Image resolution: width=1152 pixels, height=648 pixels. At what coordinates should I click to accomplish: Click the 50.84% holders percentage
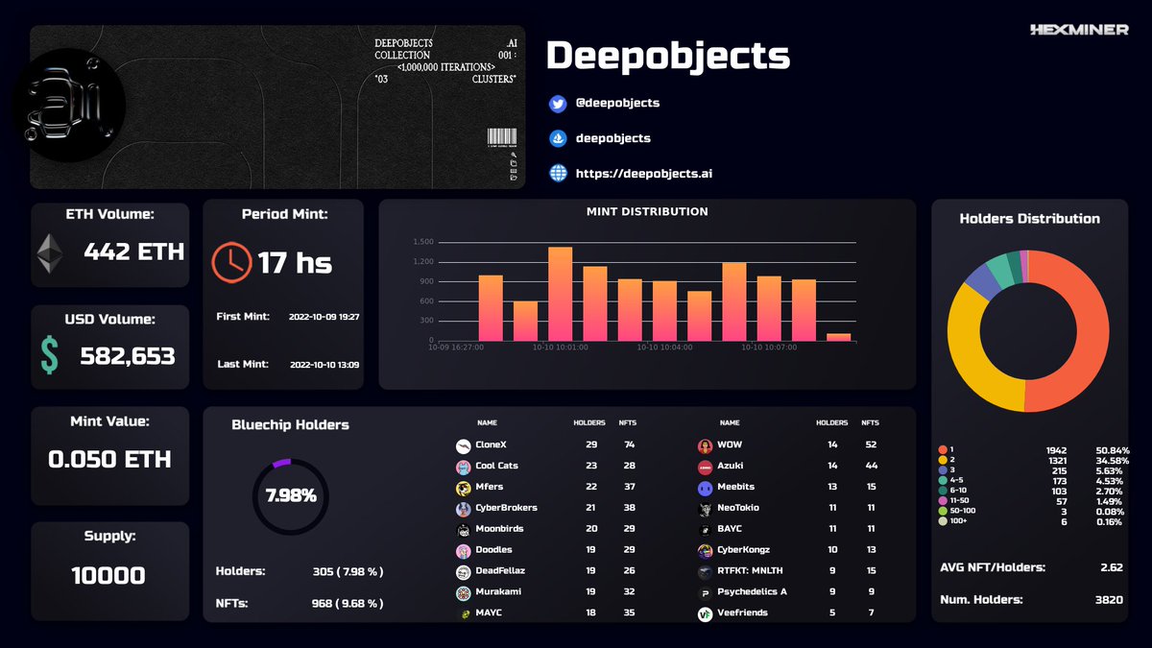click(x=1112, y=450)
